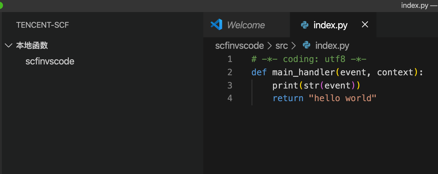
Task: Click the Python file icon in breadcrumb
Action: coord(306,45)
